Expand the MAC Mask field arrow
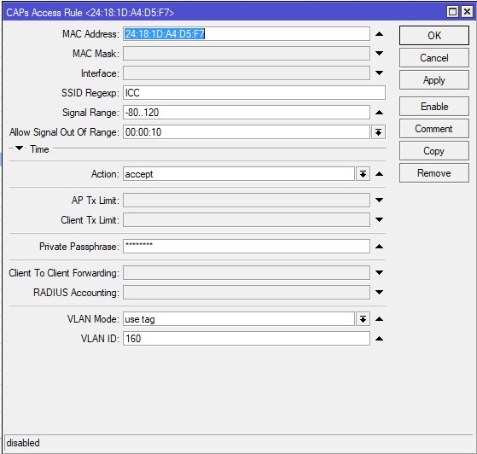 coord(379,54)
